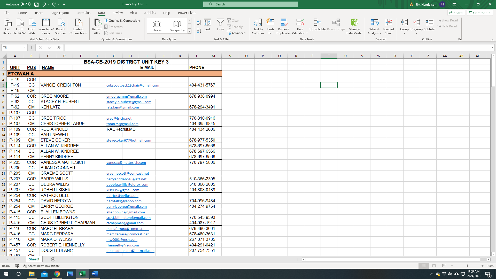
Task: Open the Formulas ribbon tab
Action: pos(83,13)
